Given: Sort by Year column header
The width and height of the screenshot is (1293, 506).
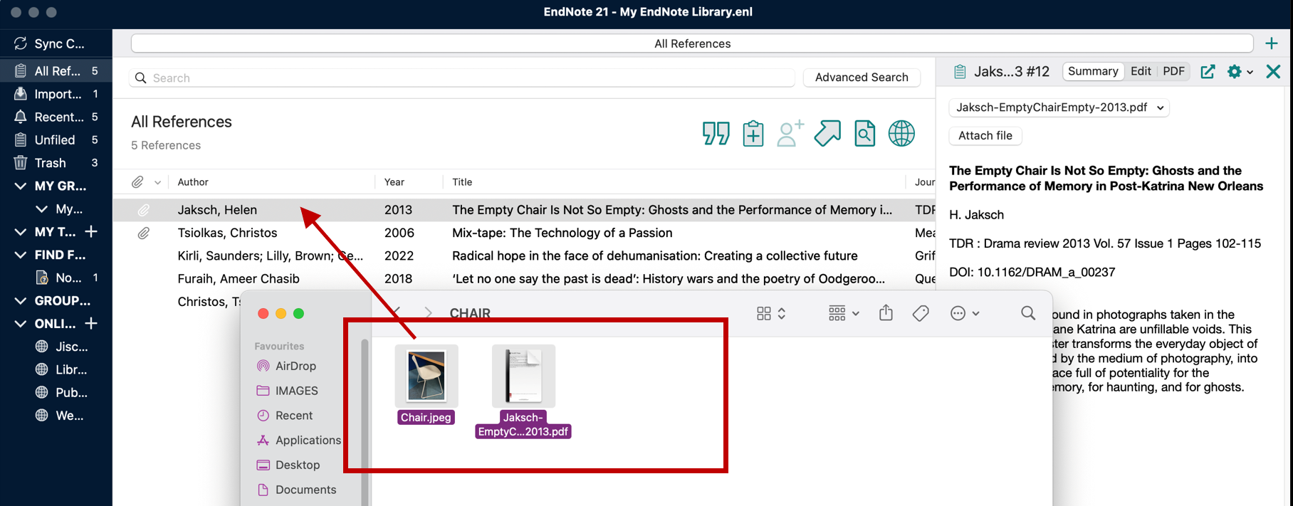Looking at the screenshot, I should 394,182.
